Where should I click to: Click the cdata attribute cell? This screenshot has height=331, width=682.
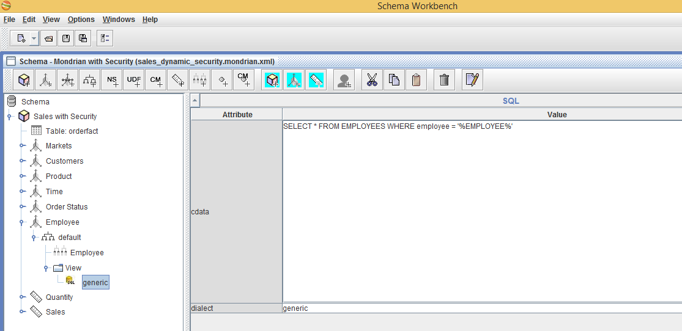237,211
